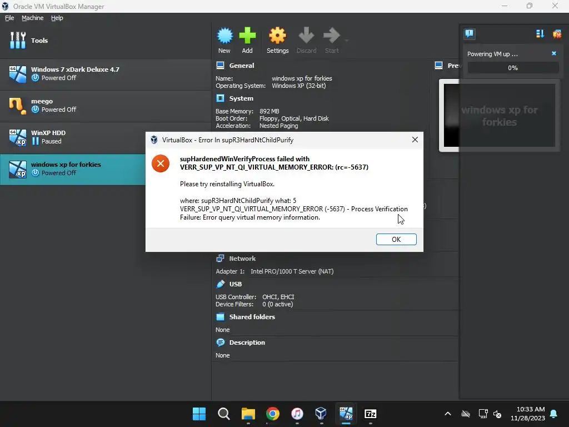Click the red error icon in the dialog
Screen dimensions: 569x427
[161, 163]
